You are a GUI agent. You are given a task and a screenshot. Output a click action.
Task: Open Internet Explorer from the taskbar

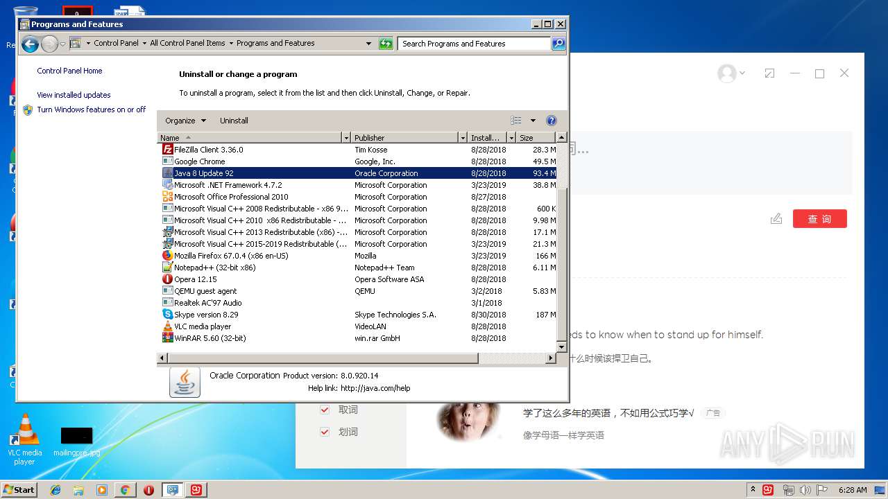55,490
